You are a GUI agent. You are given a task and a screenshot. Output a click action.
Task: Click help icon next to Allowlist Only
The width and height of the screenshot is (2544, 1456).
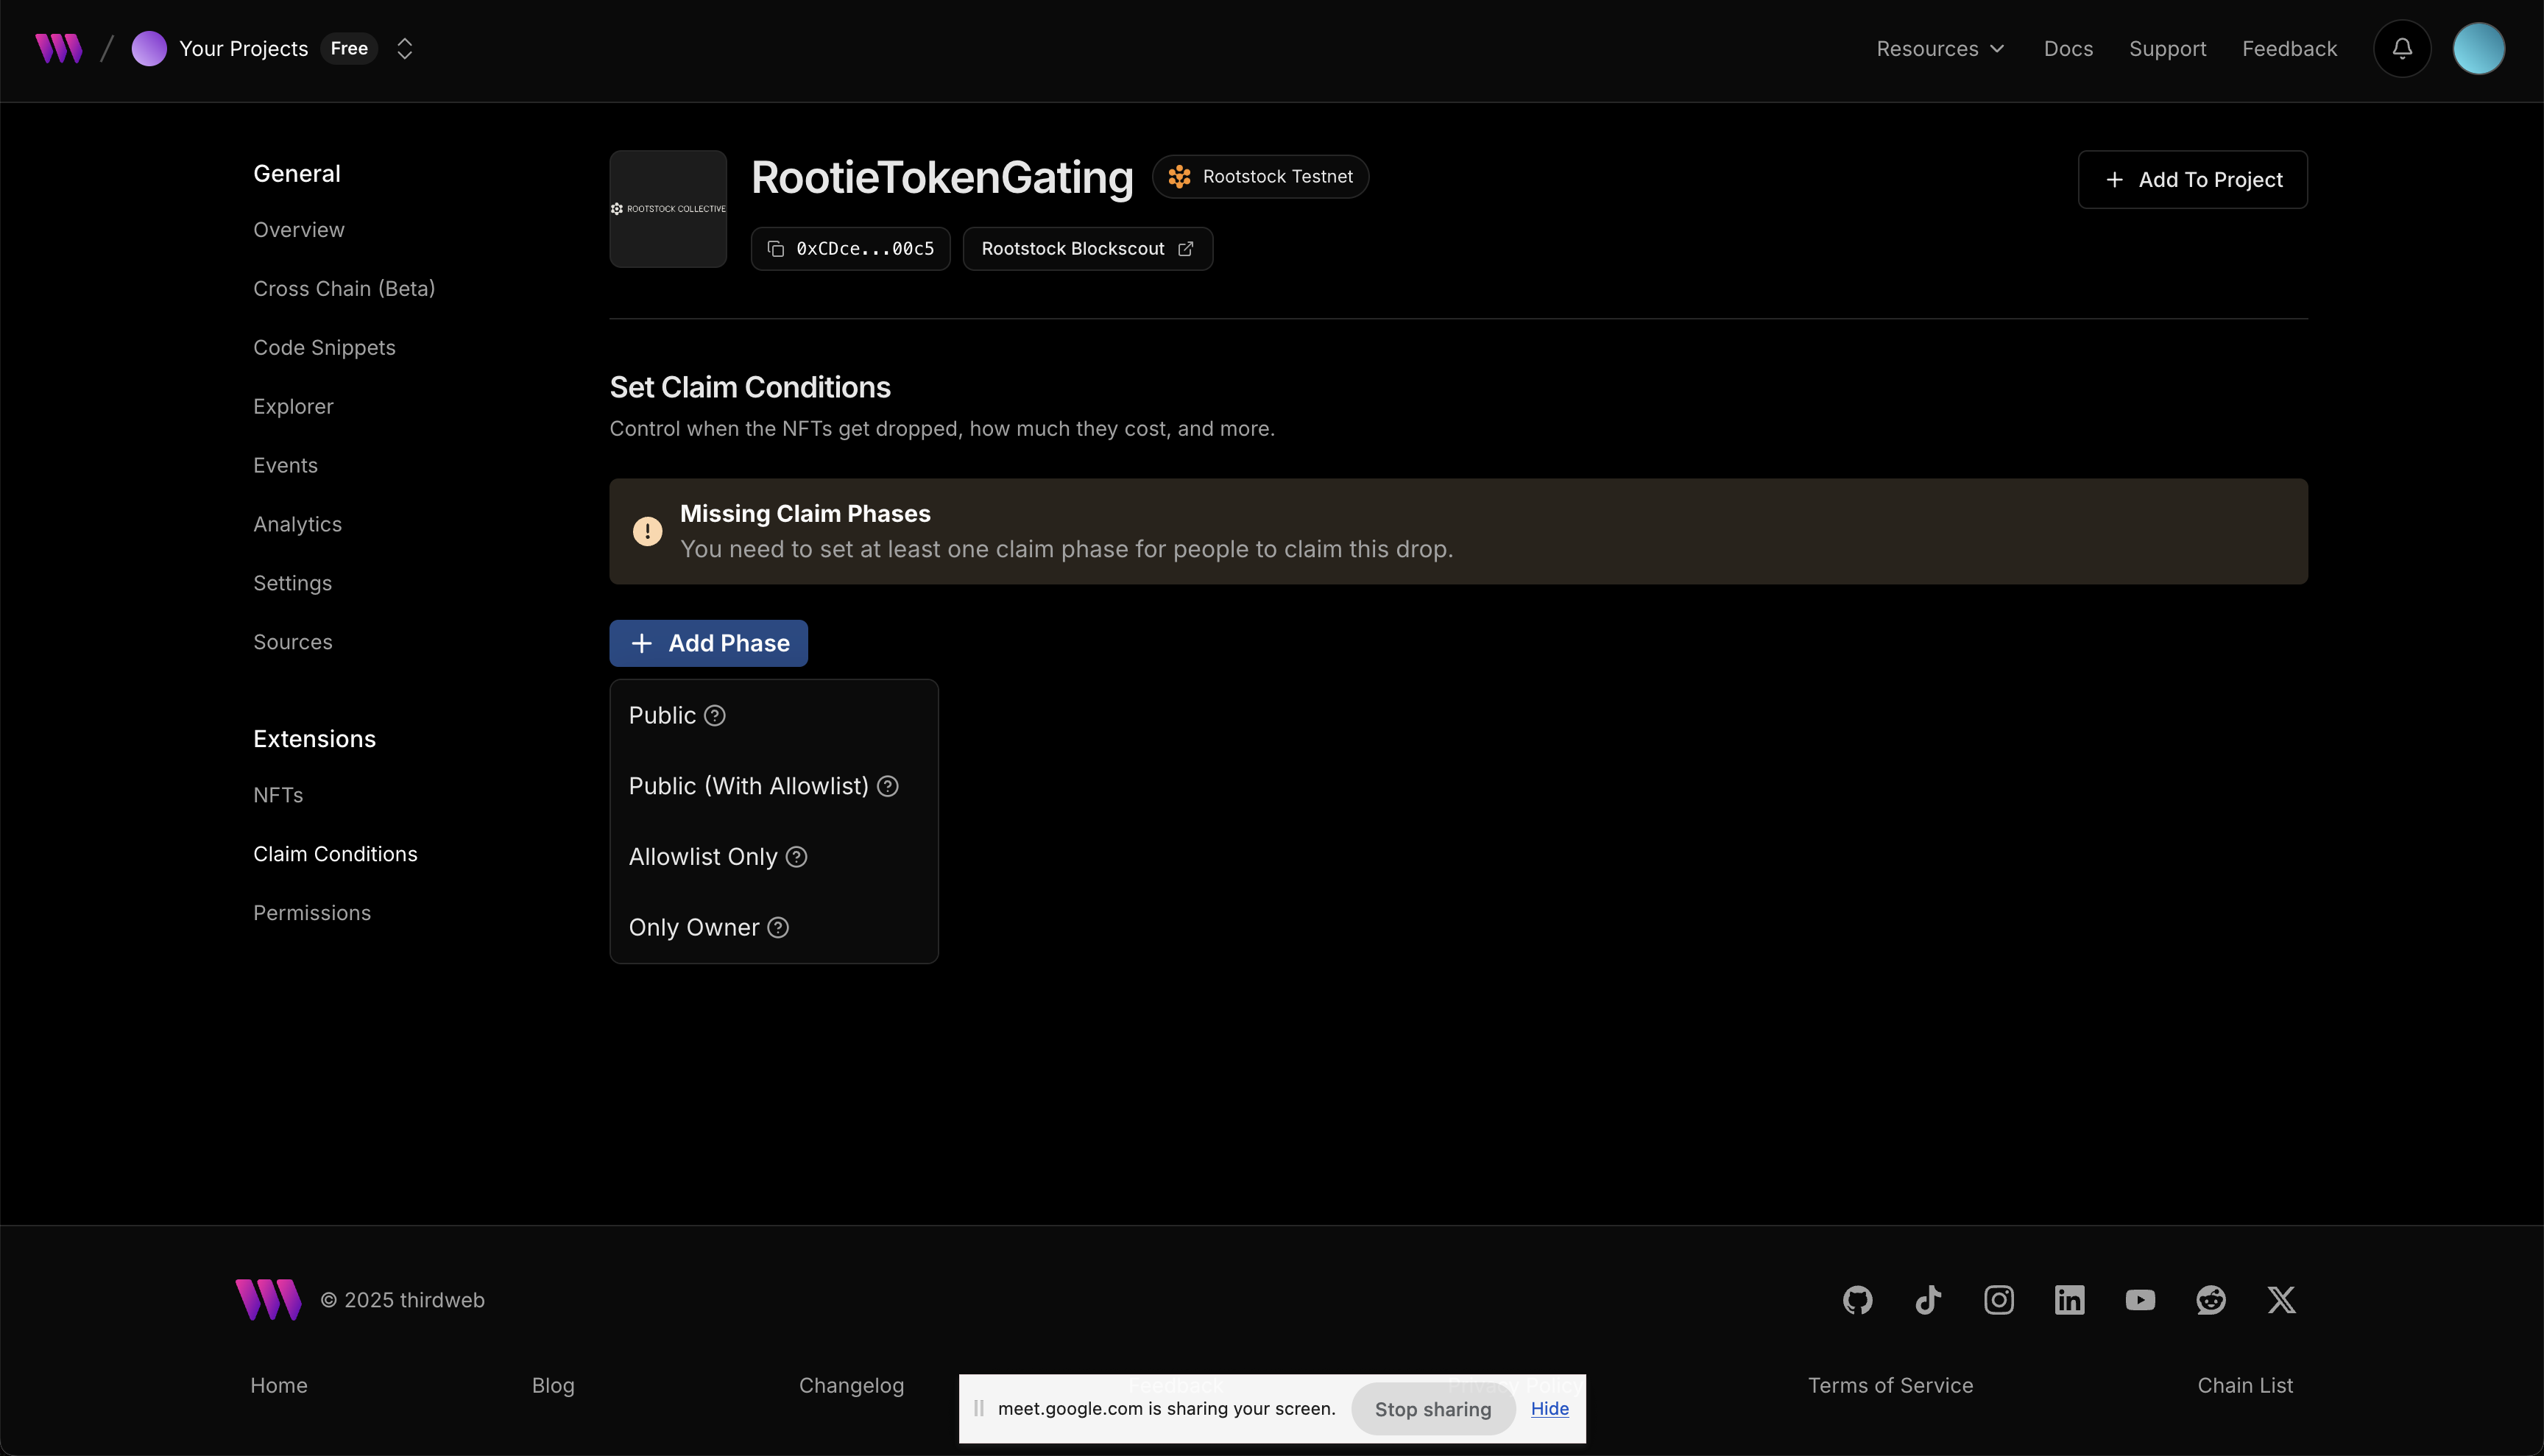(x=796, y=857)
